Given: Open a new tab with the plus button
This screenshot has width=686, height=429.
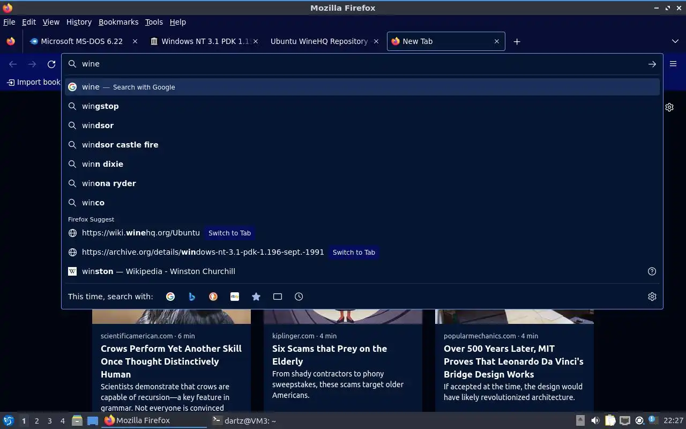Looking at the screenshot, I should tap(517, 41).
